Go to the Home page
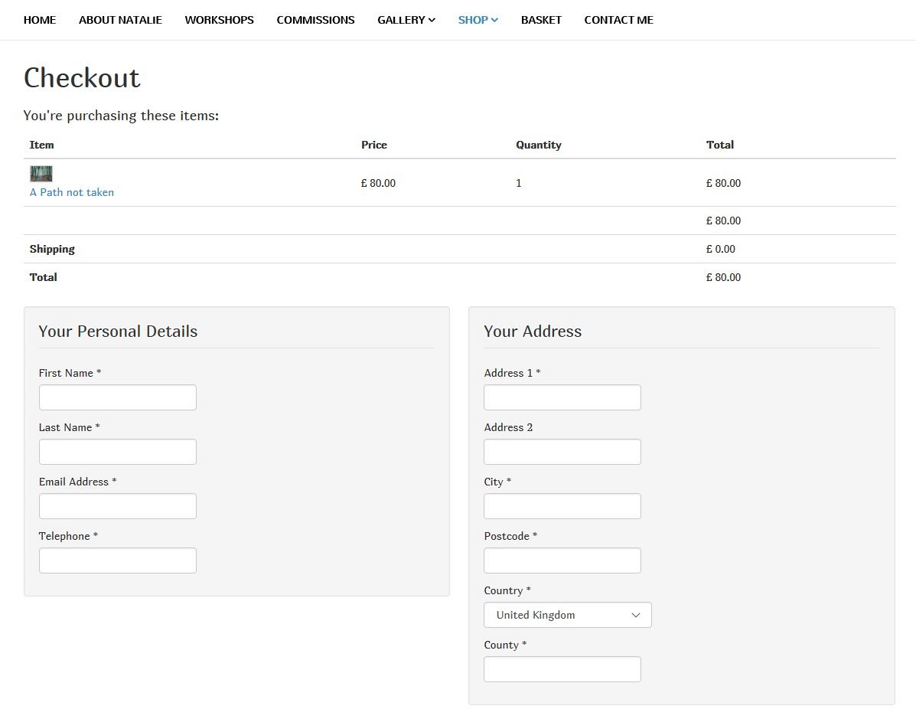This screenshot has width=916, height=719. coord(40,20)
